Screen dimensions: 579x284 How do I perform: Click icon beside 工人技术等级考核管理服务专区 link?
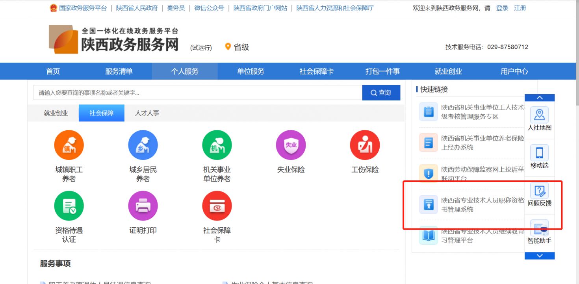tap(429, 112)
